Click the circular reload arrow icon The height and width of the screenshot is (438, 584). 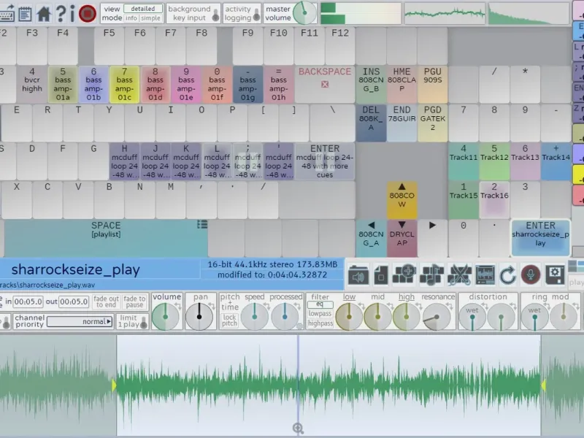pos(507,275)
